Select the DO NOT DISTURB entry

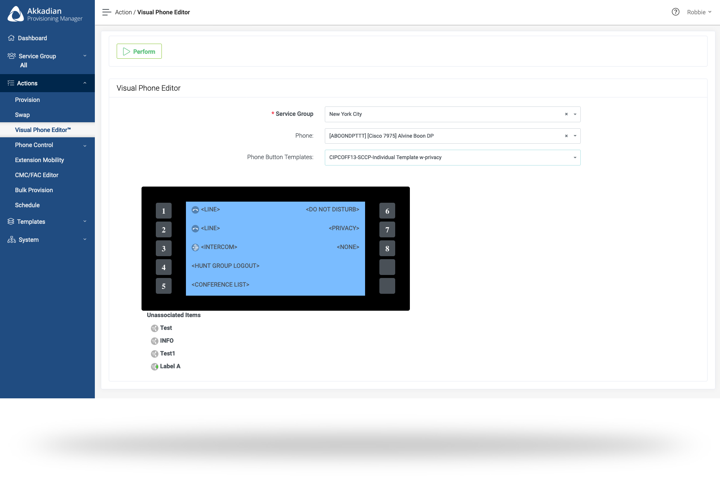tap(332, 210)
